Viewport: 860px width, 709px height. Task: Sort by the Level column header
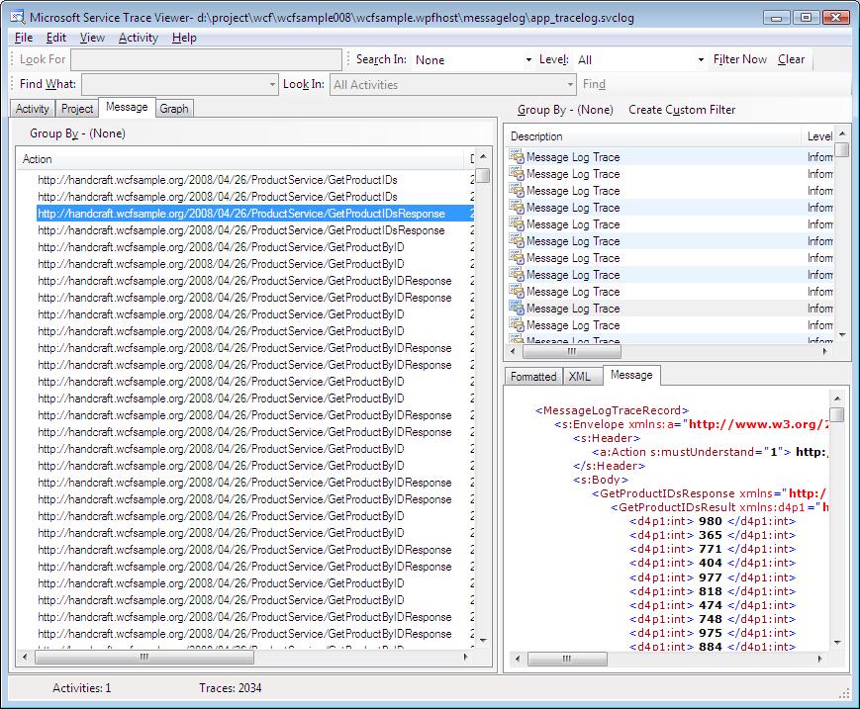[818, 135]
